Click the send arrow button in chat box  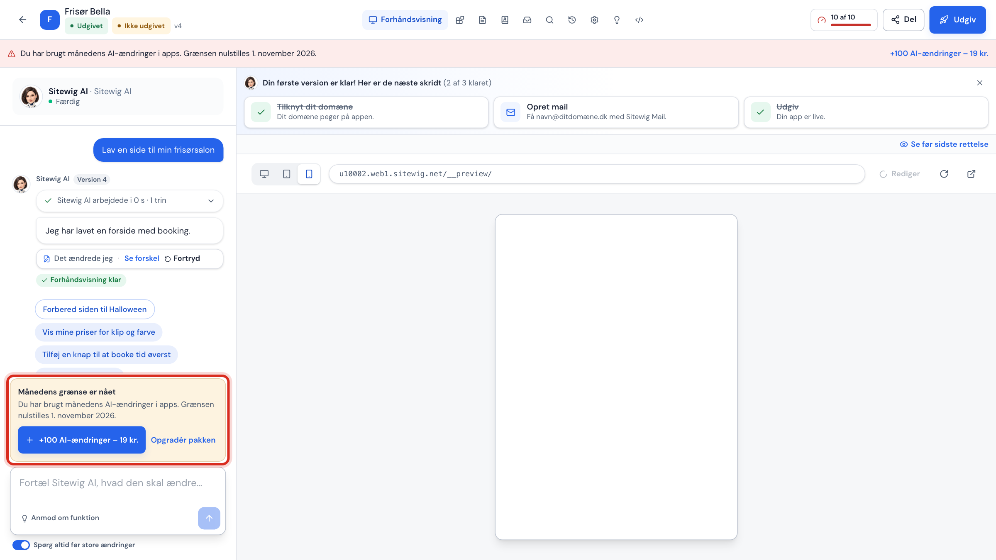[209, 518]
